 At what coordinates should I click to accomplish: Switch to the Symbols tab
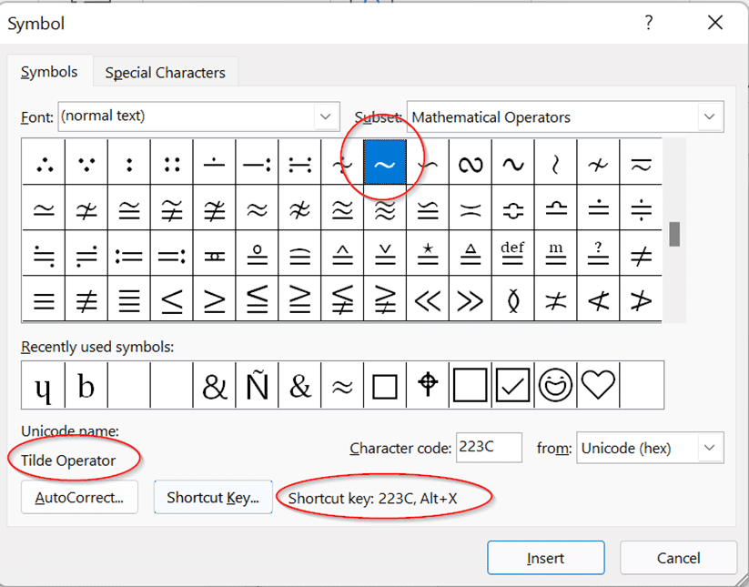coord(49,72)
